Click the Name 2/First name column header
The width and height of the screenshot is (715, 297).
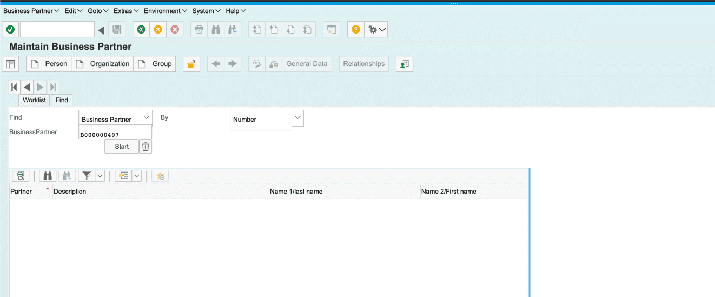coord(474,192)
